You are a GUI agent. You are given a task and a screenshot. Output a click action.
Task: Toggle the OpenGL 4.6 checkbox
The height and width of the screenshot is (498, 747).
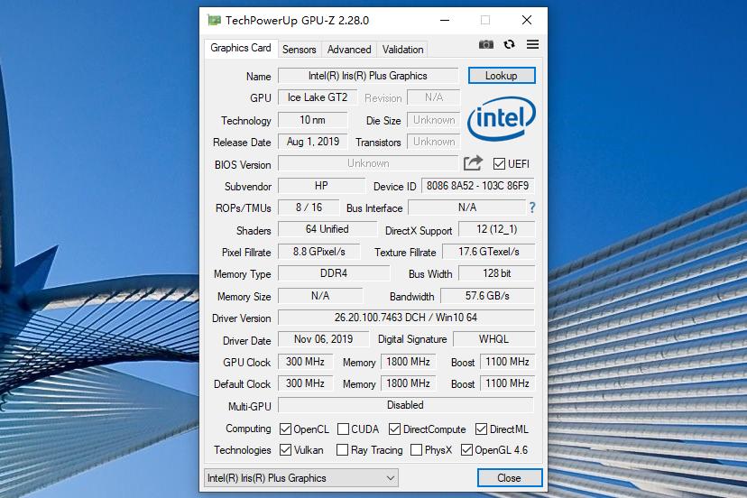pyautogui.click(x=466, y=450)
